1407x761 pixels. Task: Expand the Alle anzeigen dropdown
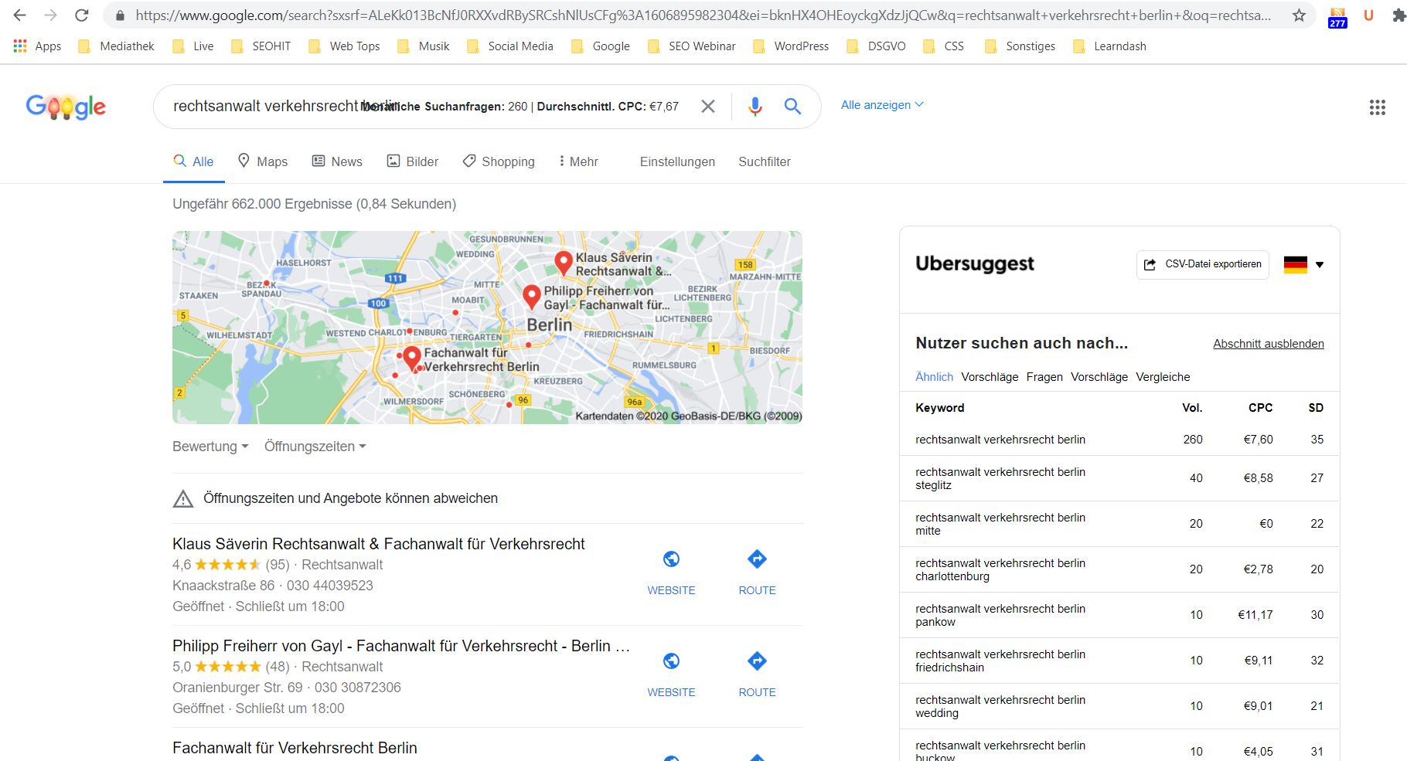882,105
